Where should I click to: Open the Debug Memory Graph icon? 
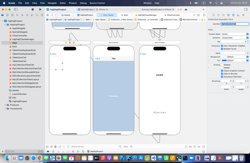[78, 151]
